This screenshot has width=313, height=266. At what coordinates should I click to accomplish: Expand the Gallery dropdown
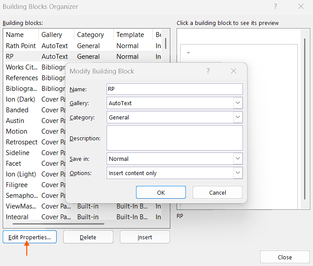tap(238, 103)
